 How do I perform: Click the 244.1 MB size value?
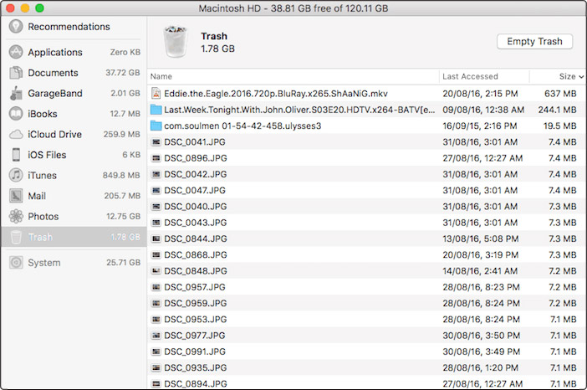(558, 110)
